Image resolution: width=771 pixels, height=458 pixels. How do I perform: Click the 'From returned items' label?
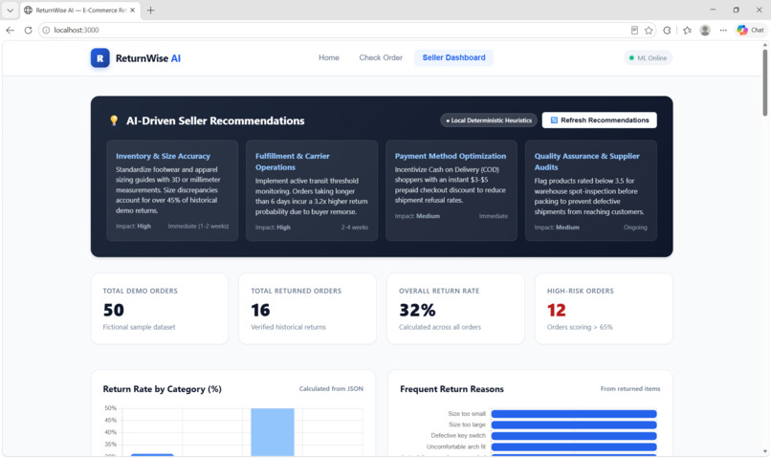[x=629, y=389]
